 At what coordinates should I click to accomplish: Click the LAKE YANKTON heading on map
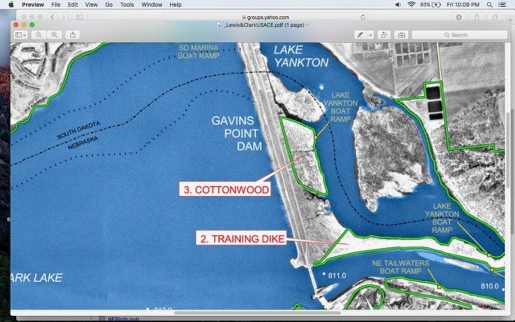pos(301,56)
